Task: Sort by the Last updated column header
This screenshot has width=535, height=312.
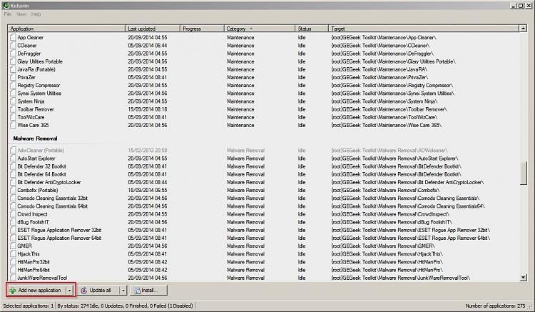Action: point(153,29)
